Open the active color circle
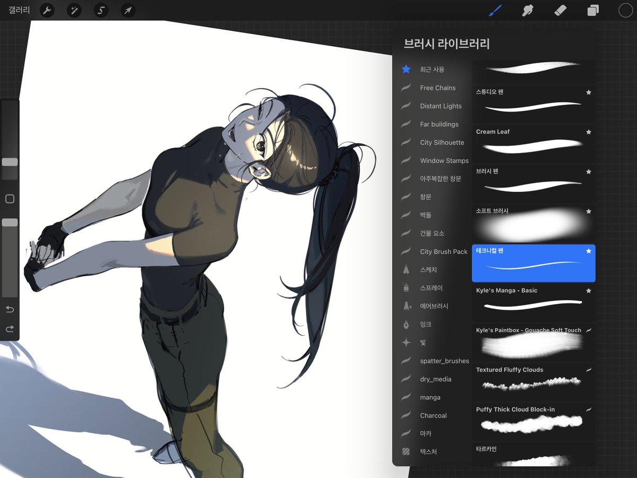The height and width of the screenshot is (478, 637). point(625,10)
